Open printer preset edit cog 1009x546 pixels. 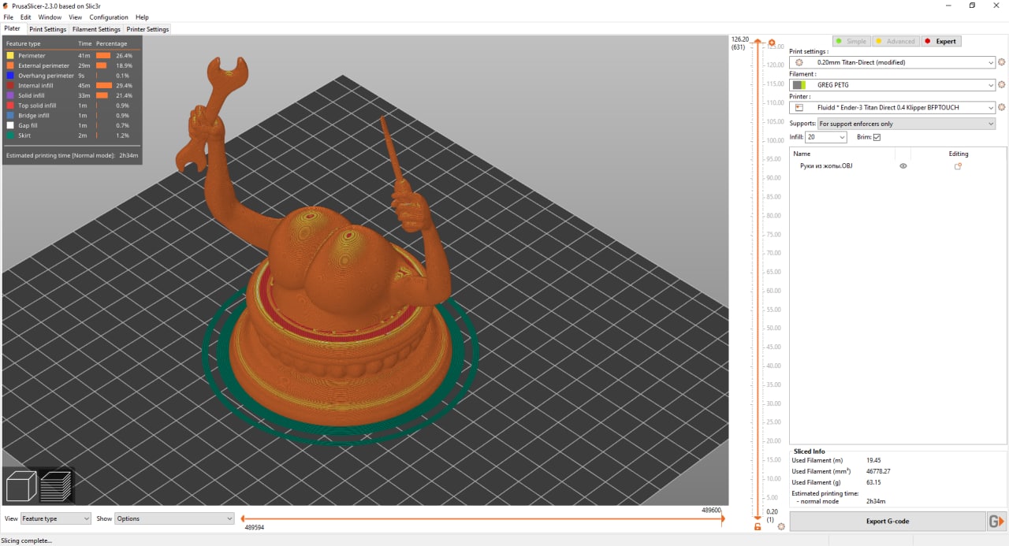point(1002,107)
